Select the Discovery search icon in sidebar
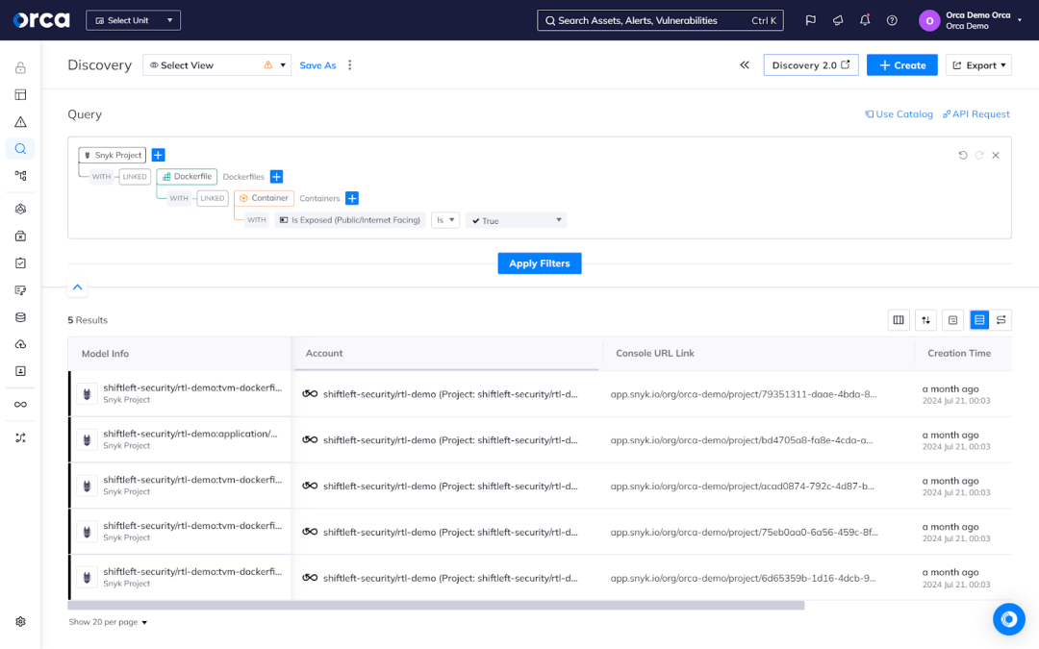Screen dimensions: 1039x649 20,149
